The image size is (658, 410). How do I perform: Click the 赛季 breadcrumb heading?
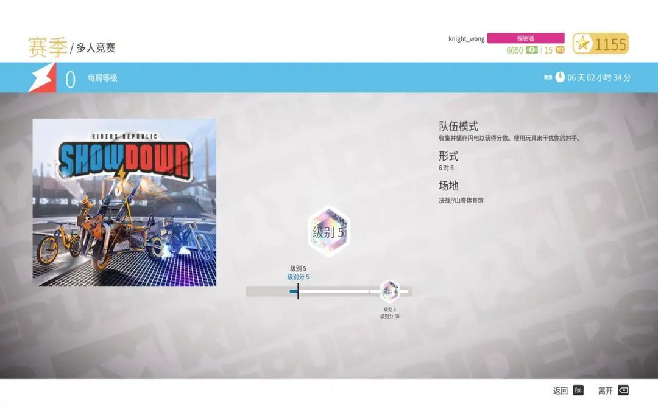[48, 47]
